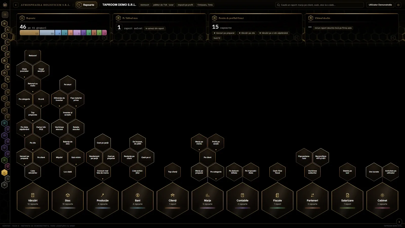Open the Stoc category hexagon
Viewport: 405px width, 228px height.
click(x=68, y=200)
